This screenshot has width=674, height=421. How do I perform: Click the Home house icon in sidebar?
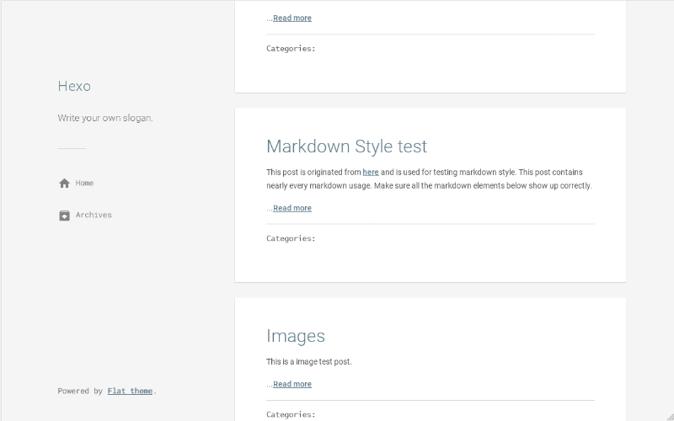64,183
